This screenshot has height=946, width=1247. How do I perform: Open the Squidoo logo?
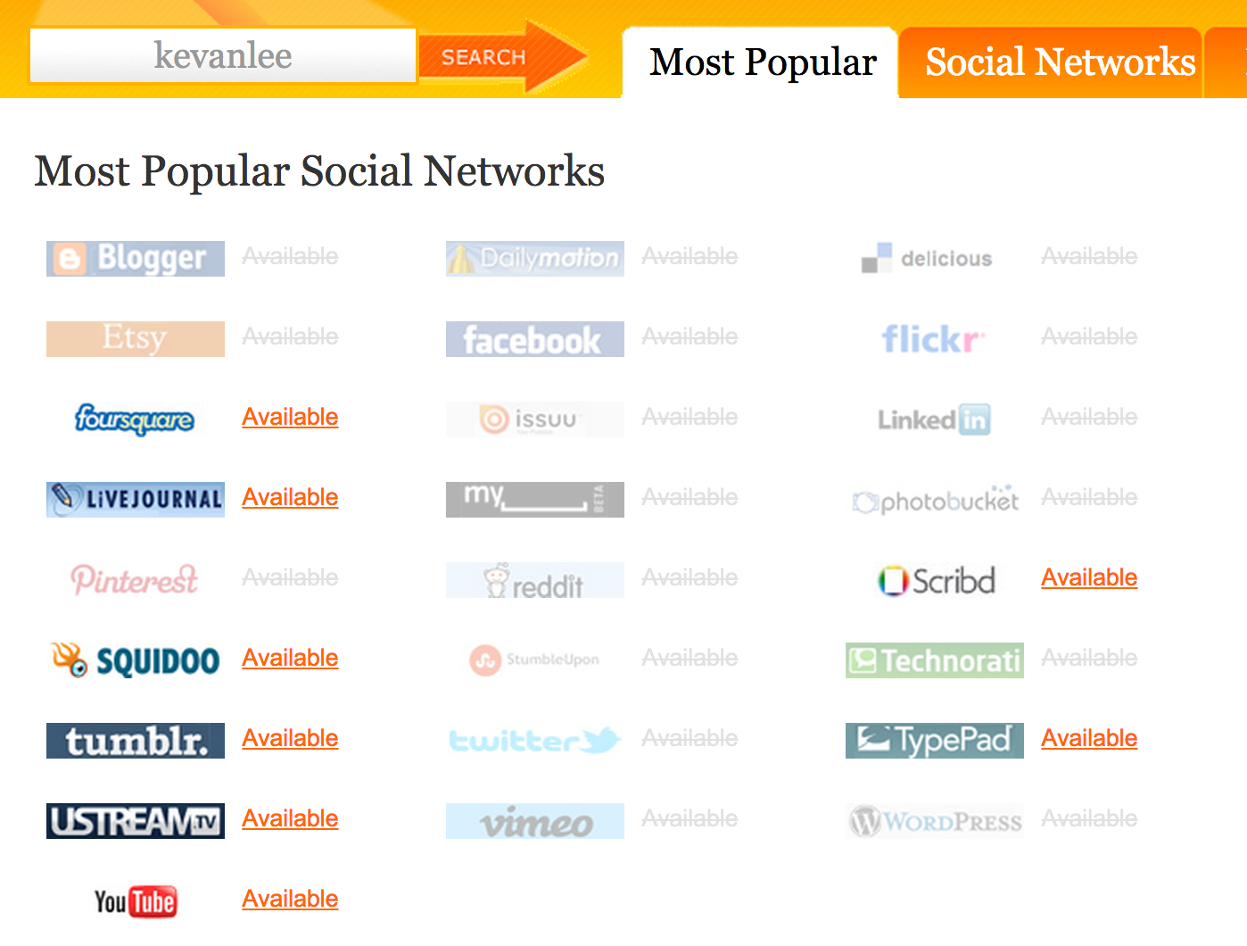(x=136, y=660)
